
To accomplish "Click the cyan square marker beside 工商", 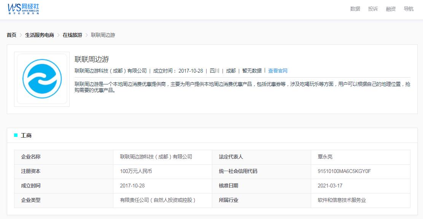I will [16, 135].
